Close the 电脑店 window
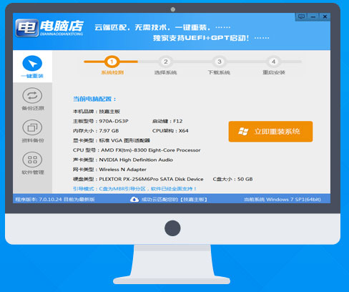Image resolution: width=349 pixels, height=292 pixels. click(x=325, y=16)
